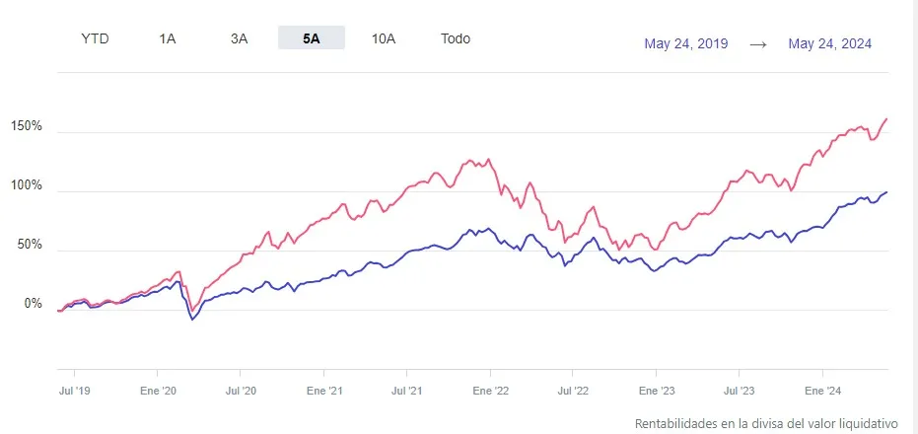918x434 pixels.
Task: Click the arrow between the two dates
Action: [758, 44]
